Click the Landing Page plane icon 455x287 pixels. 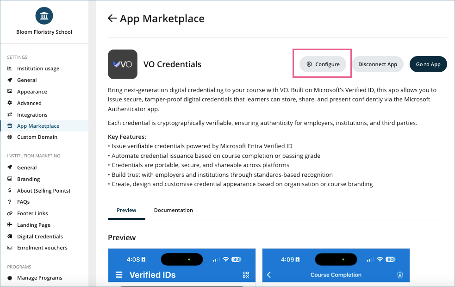click(x=10, y=225)
